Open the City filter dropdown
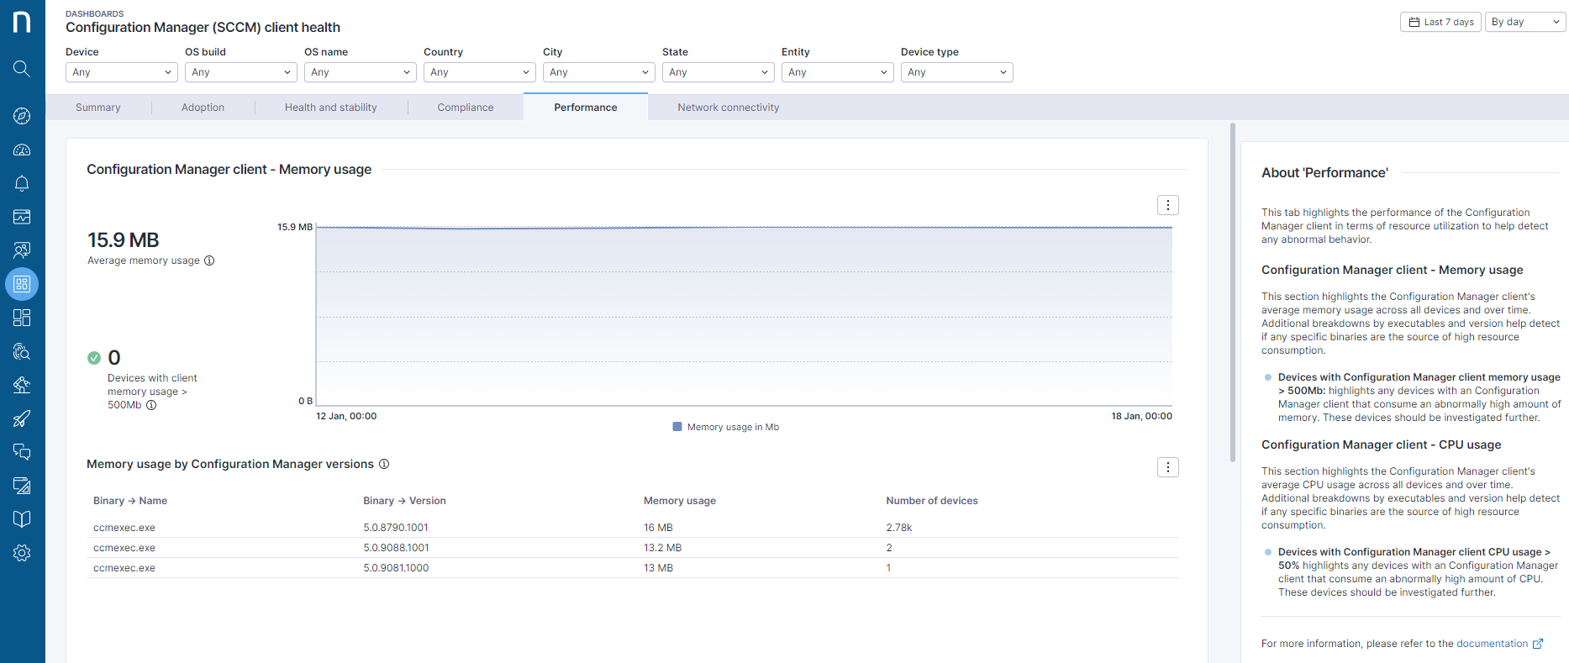This screenshot has height=663, width=1569. click(599, 72)
